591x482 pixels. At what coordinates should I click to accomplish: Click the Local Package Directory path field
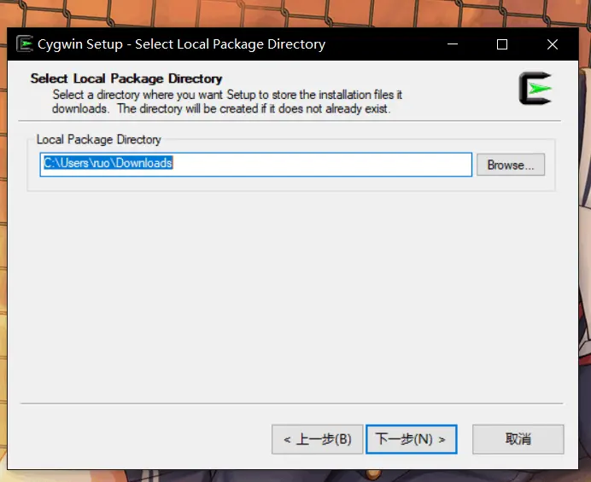(x=255, y=165)
